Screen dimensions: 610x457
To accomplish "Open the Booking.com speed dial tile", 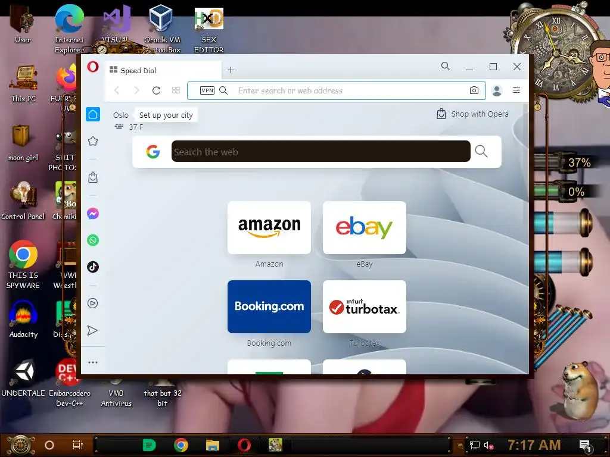I will click(x=269, y=306).
